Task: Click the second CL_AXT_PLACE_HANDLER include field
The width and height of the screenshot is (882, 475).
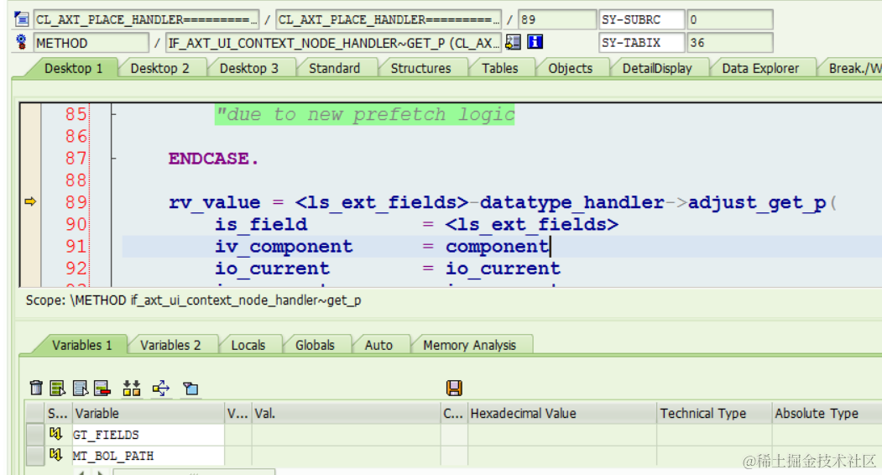Action: point(389,19)
